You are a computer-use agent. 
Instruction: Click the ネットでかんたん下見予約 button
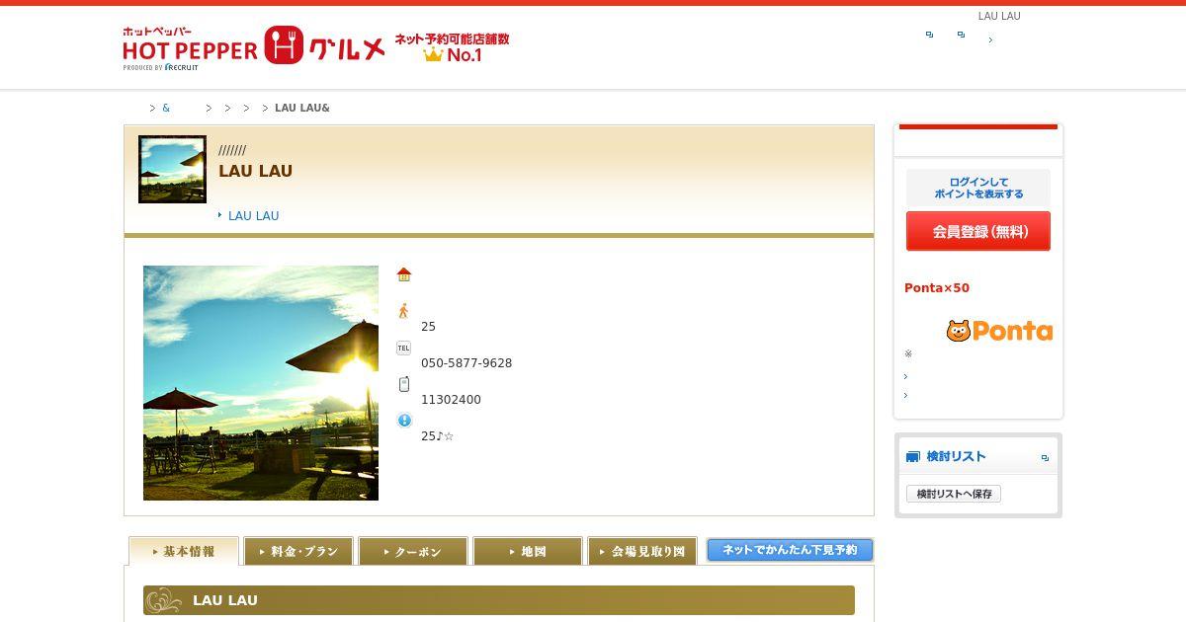[x=790, y=550]
